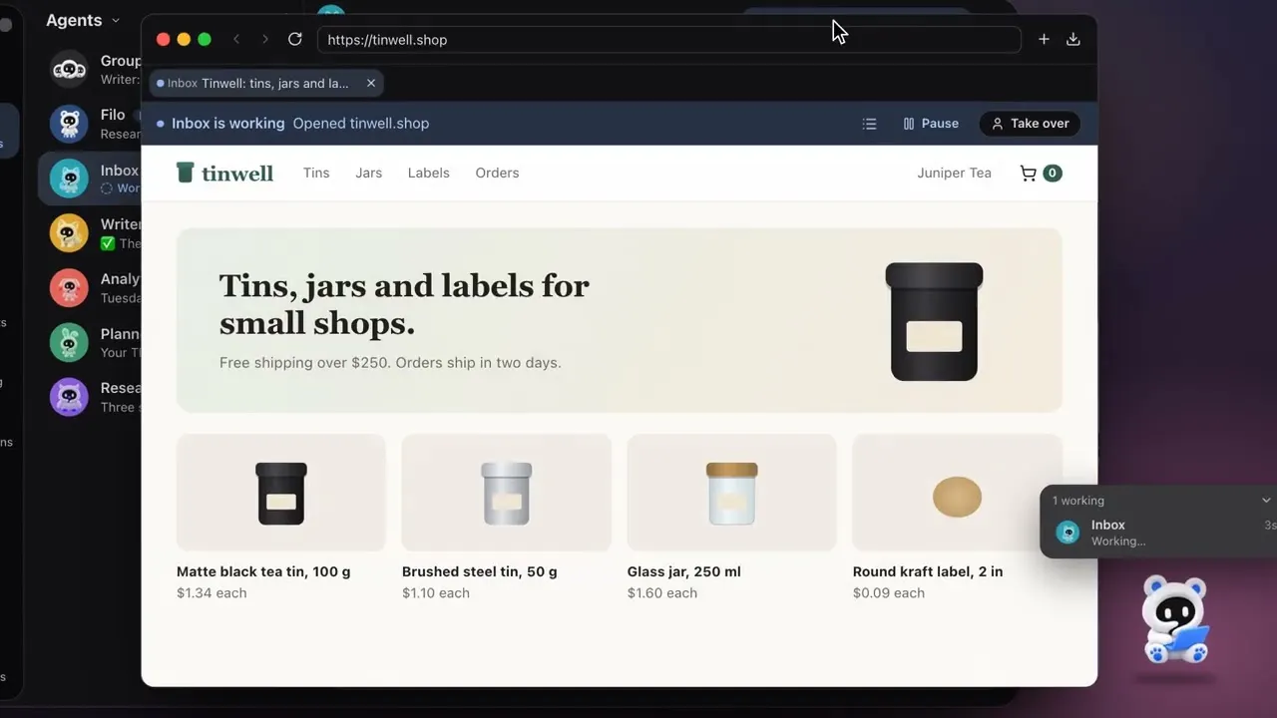Take over control from the agent
Viewport: 1277px width, 718px height.
coord(1031,124)
